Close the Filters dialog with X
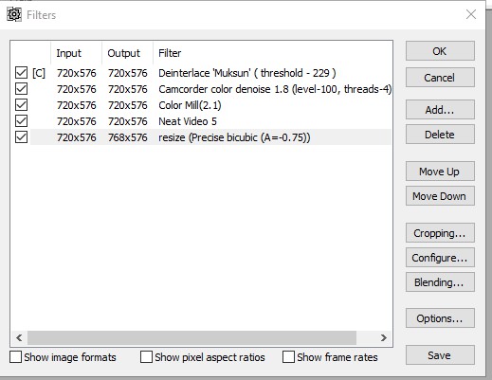492x380 pixels. 471,14
